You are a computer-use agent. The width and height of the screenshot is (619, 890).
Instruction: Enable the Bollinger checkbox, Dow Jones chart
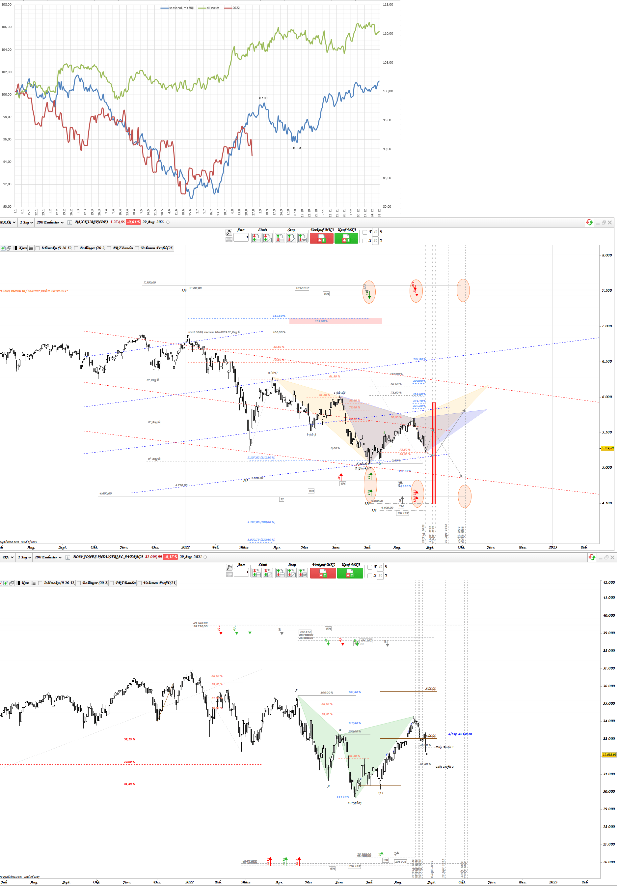(x=79, y=583)
